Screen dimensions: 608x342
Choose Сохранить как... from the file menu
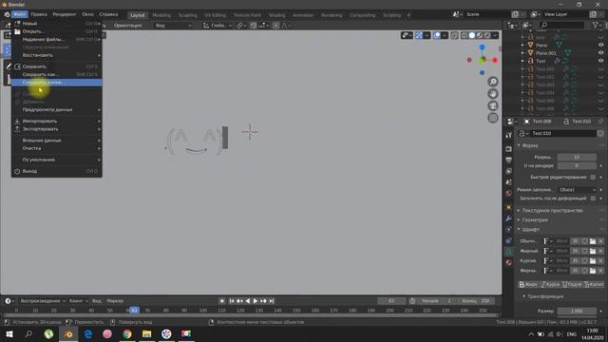tap(57, 74)
